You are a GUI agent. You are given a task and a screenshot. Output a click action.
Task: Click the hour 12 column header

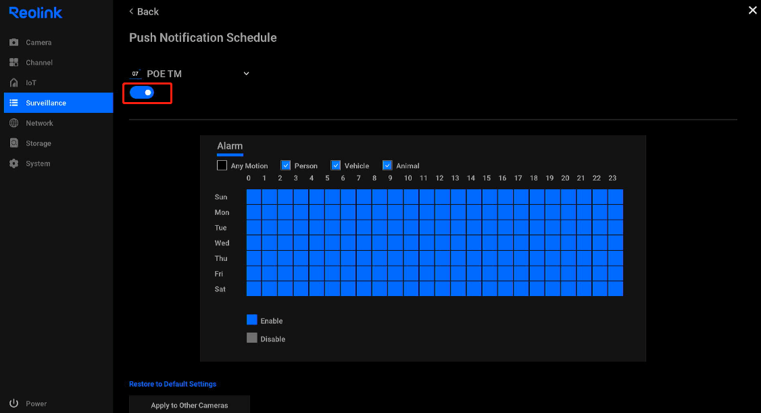pos(439,178)
